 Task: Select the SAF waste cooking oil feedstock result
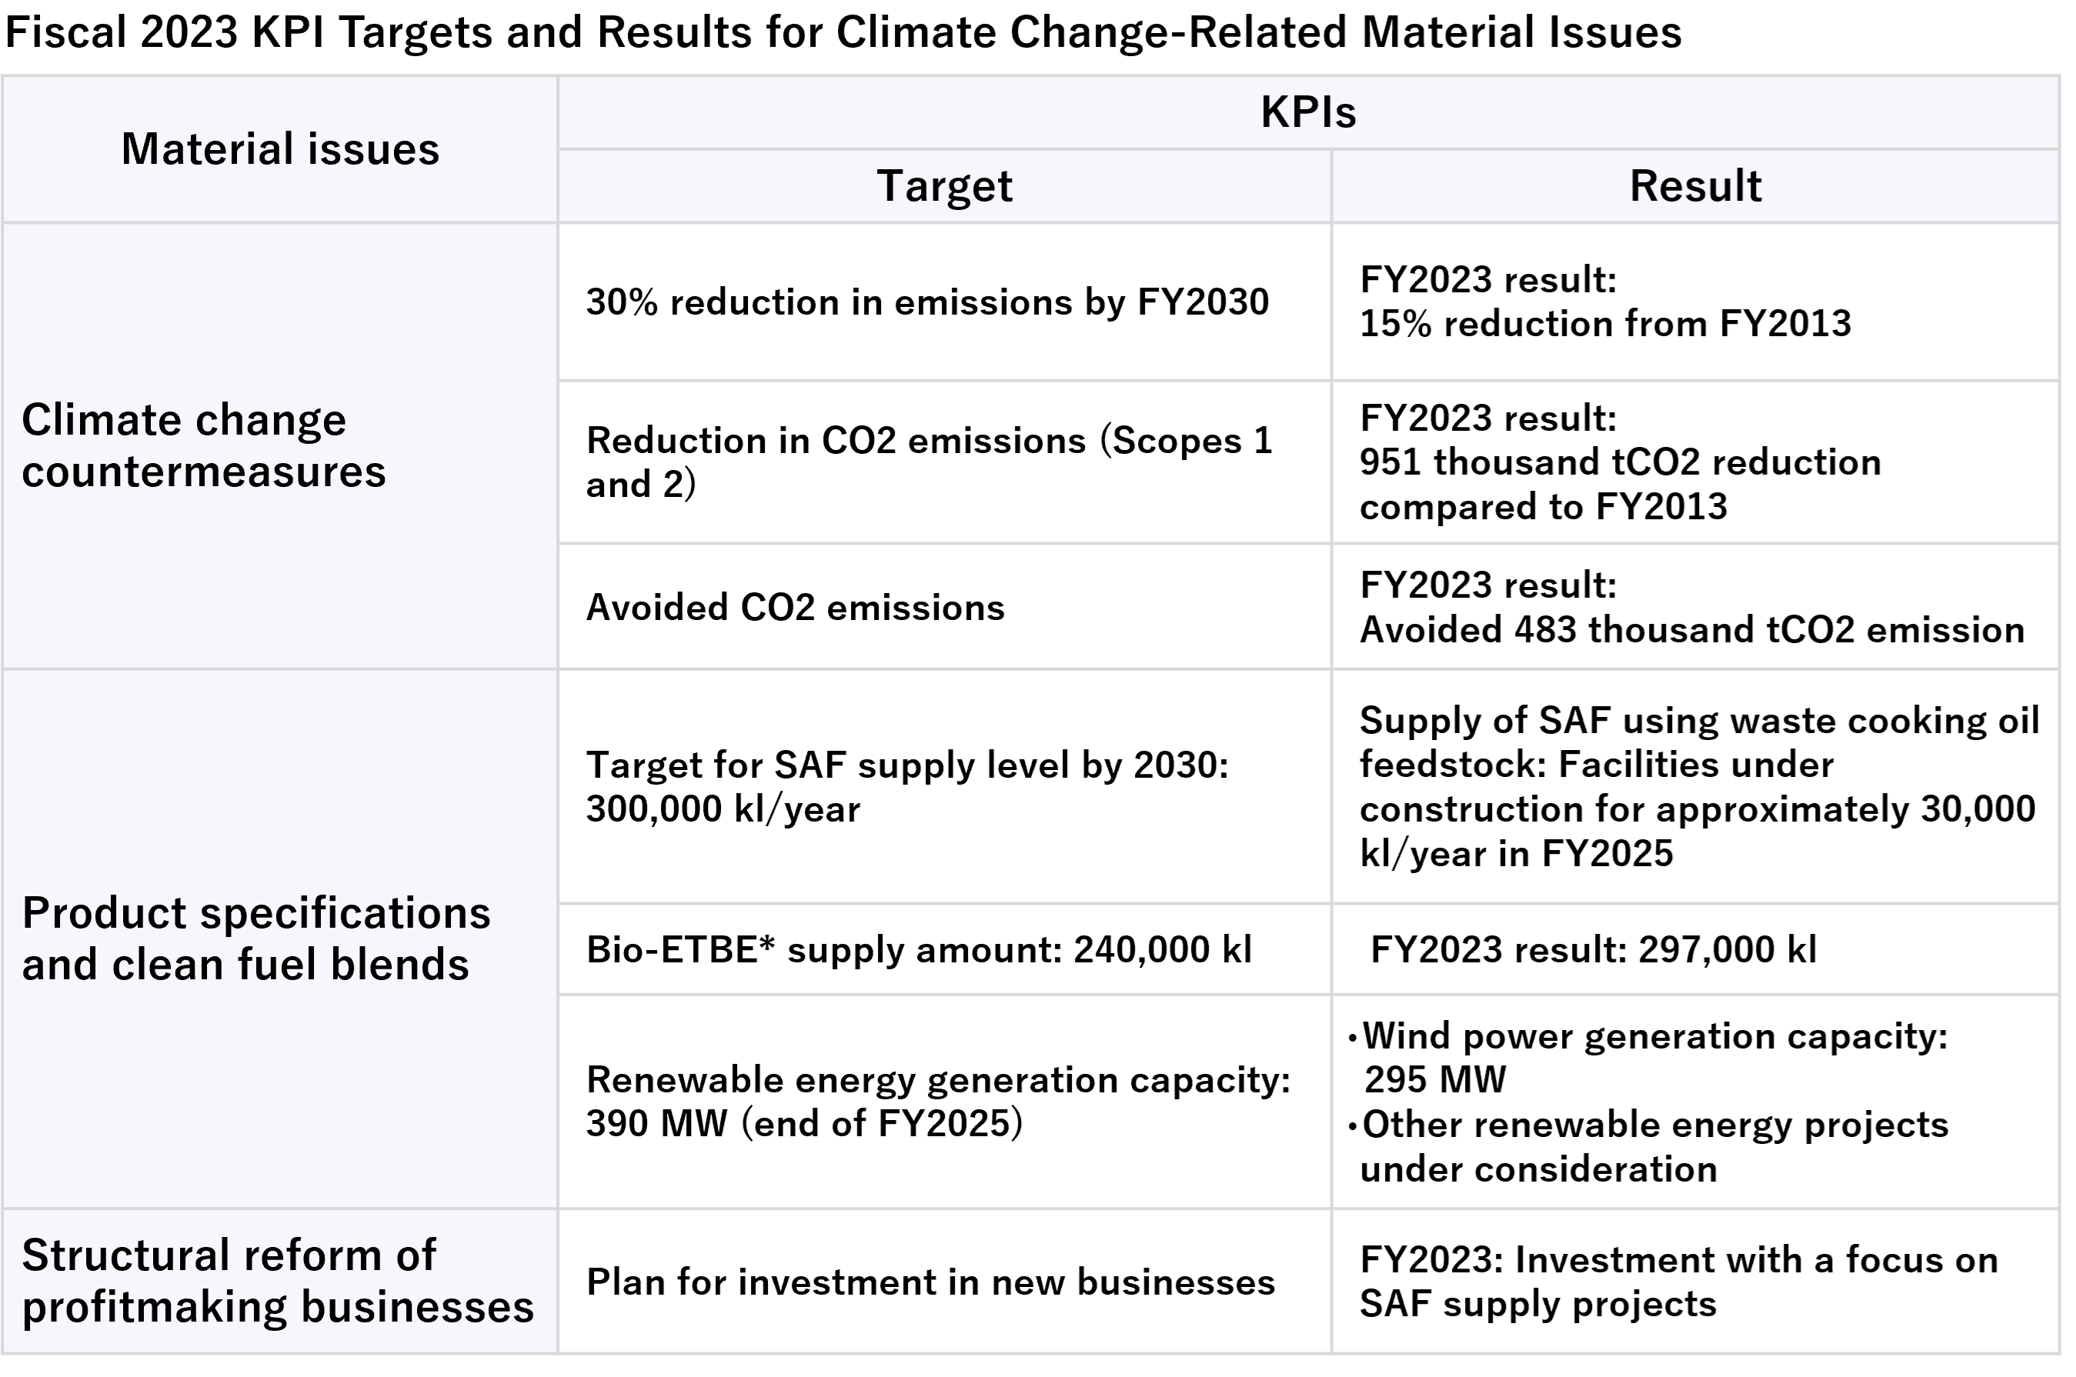click(1697, 787)
